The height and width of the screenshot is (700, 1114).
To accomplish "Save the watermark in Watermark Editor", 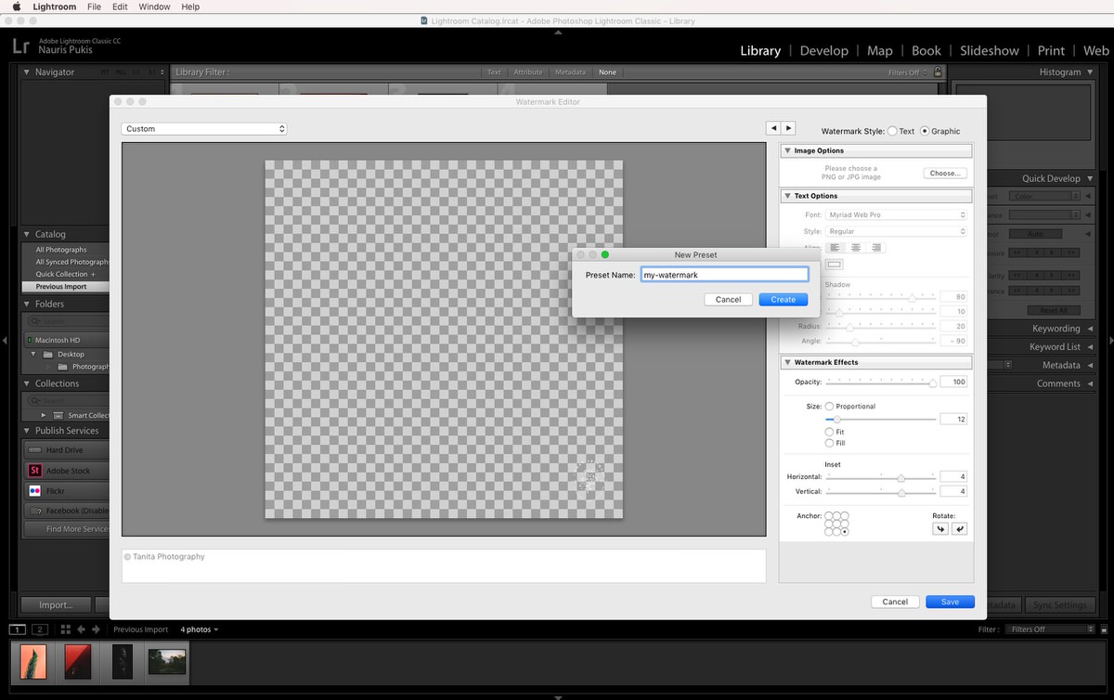I will pos(950,602).
